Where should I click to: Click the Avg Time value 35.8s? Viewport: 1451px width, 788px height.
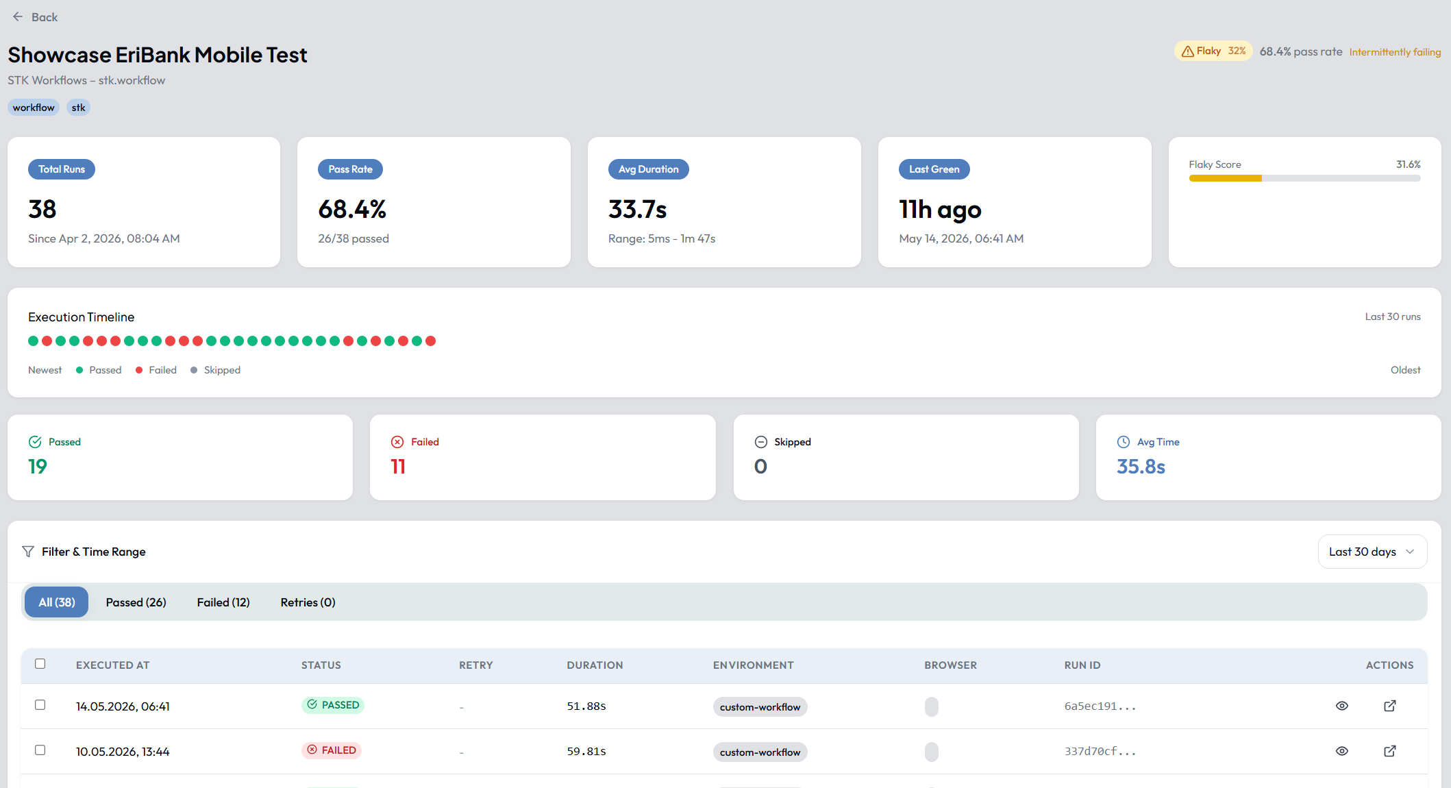point(1141,467)
